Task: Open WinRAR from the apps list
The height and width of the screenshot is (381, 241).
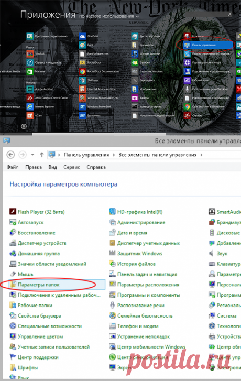Action: click(x=36, y=53)
